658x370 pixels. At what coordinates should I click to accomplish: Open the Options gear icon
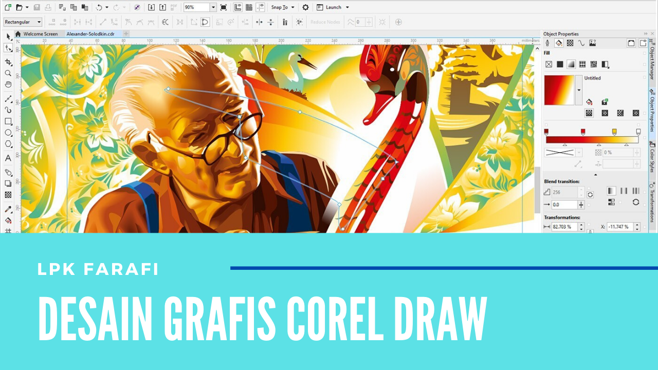pos(305,7)
